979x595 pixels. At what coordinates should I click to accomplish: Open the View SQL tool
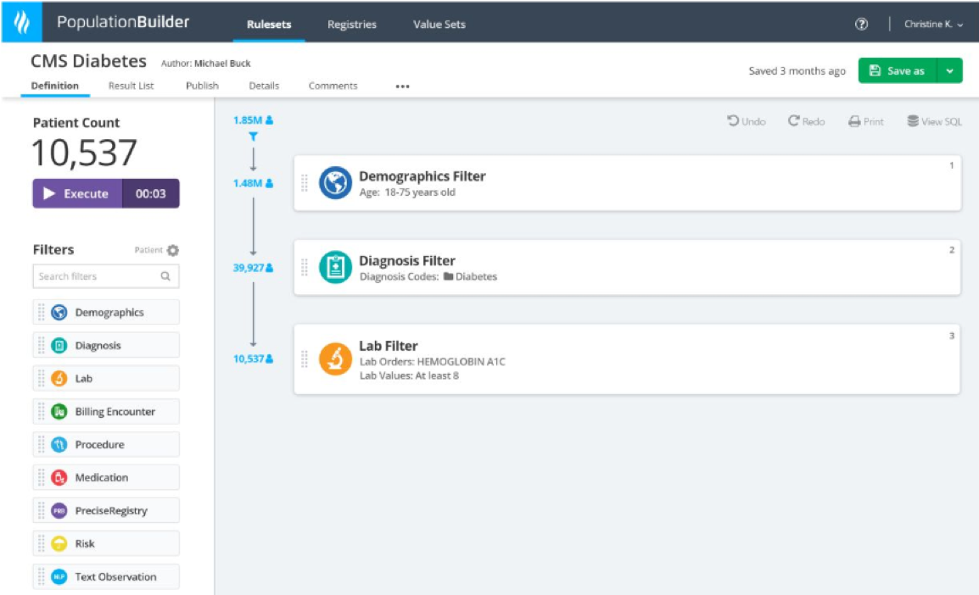[x=933, y=121]
